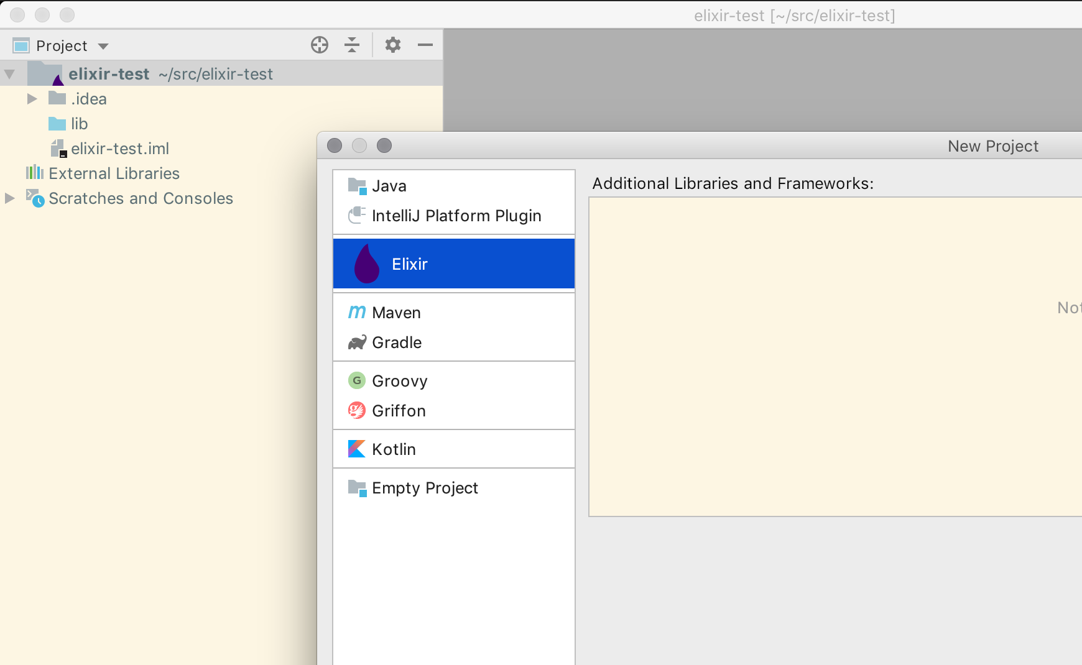The width and height of the screenshot is (1082, 665).
Task: Expand the .idea folder
Action: tap(31, 98)
